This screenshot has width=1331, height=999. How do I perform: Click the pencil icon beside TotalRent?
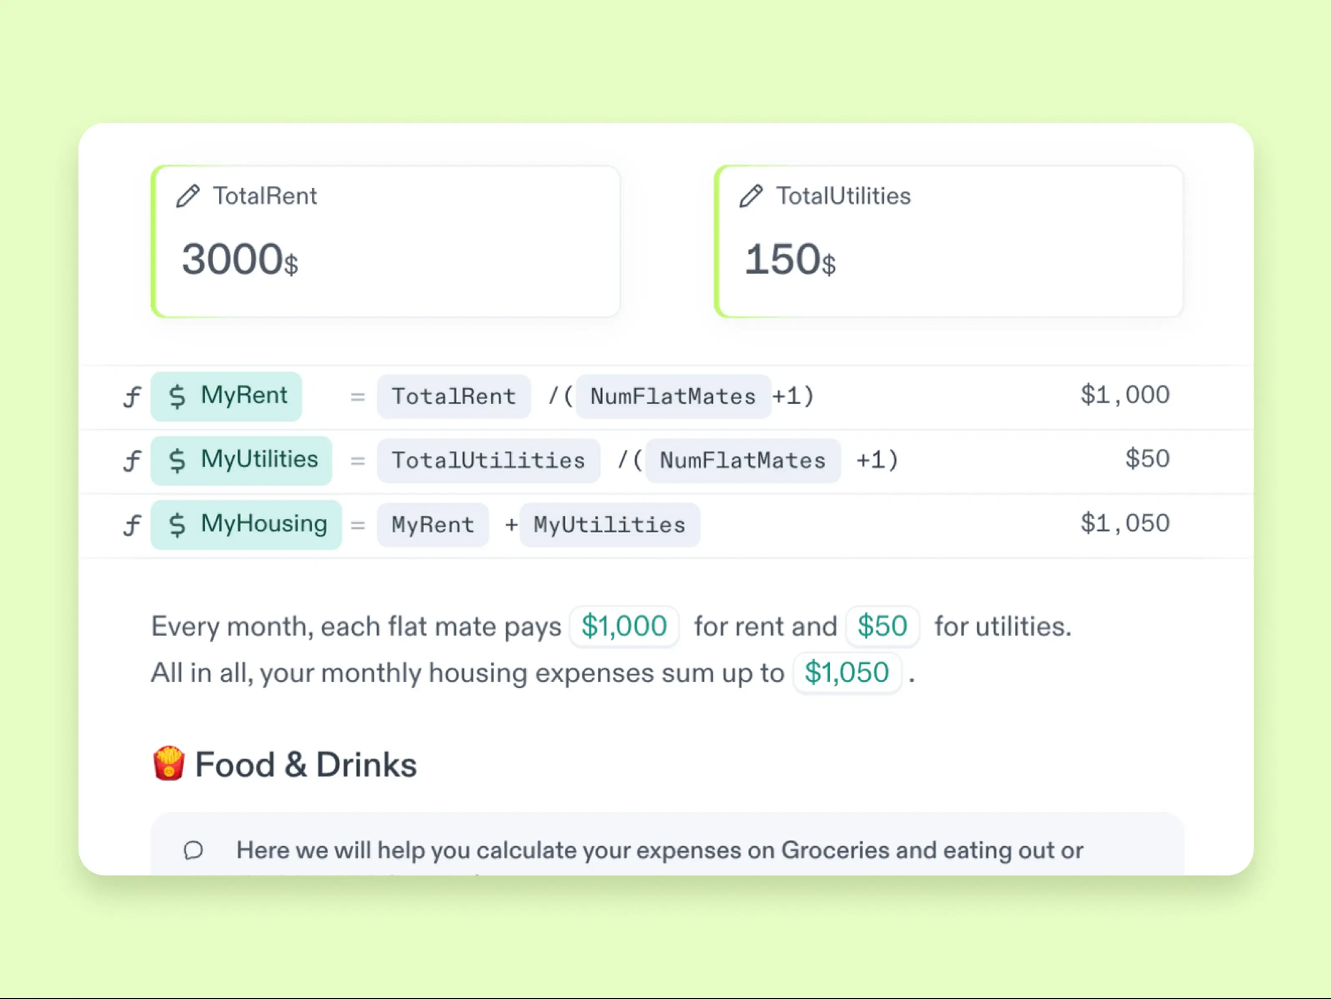[x=188, y=196]
